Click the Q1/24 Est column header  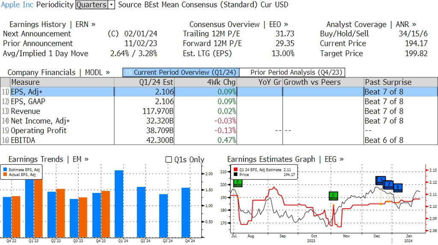(x=144, y=82)
